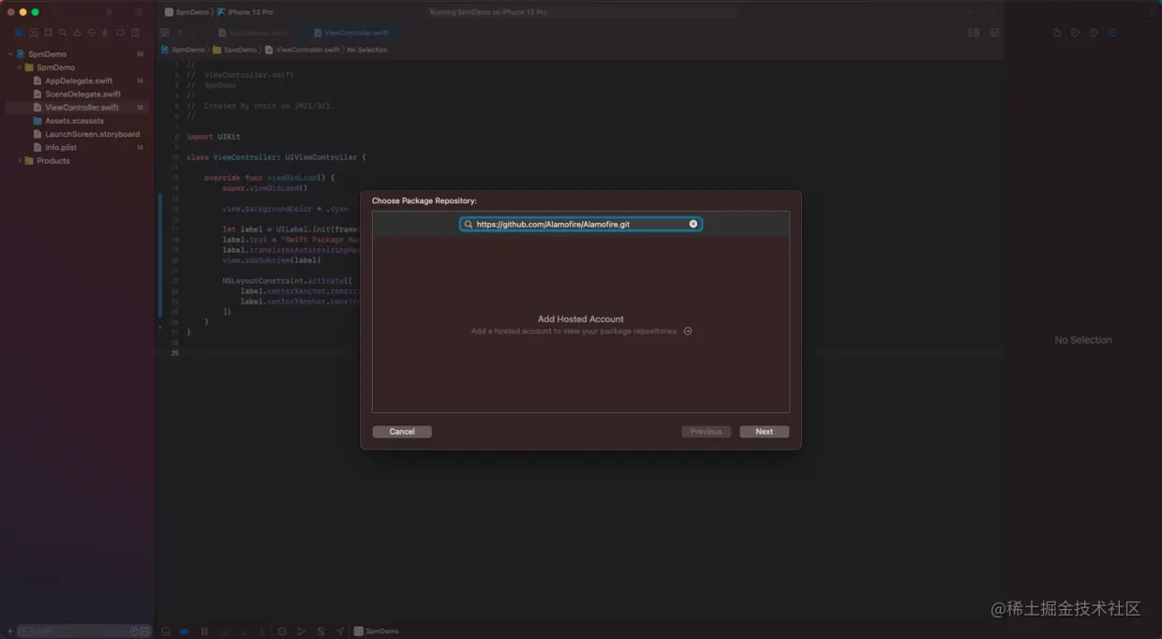
Task: Open the Project navigator icon
Action: pyautogui.click(x=19, y=32)
